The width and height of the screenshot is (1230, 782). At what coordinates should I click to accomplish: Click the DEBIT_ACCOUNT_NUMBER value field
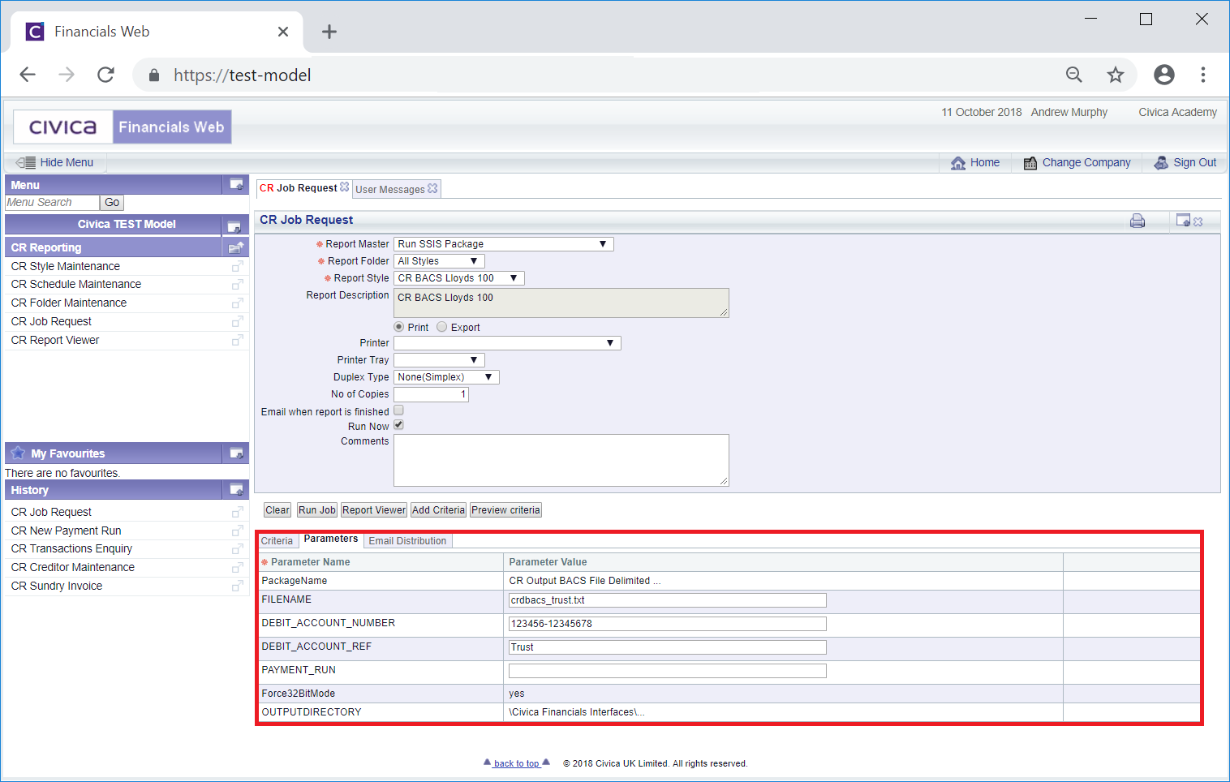pos(667,624)
